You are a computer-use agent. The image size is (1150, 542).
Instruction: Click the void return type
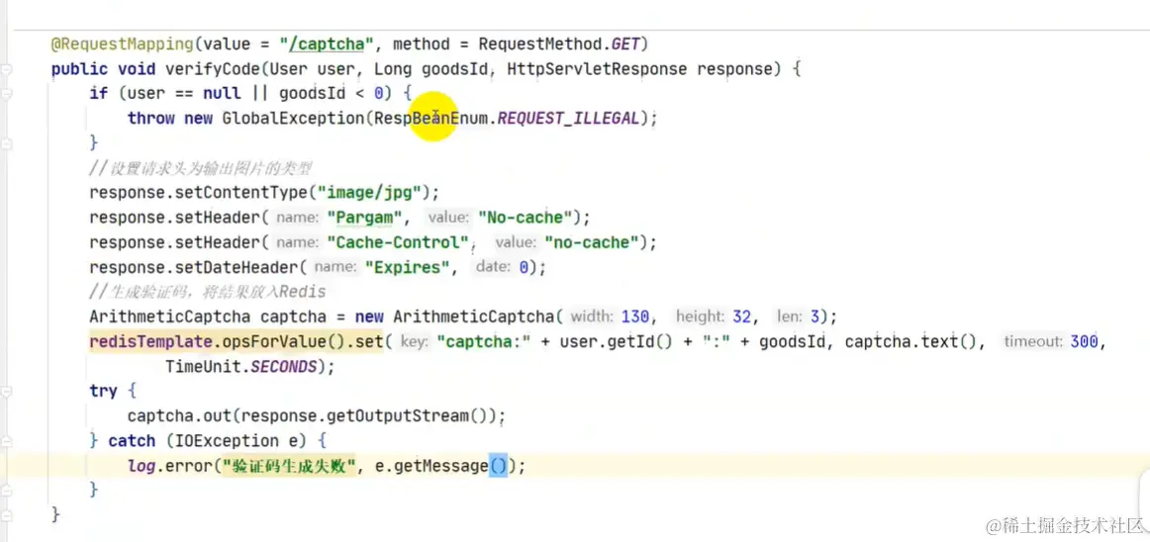point(137,69)
